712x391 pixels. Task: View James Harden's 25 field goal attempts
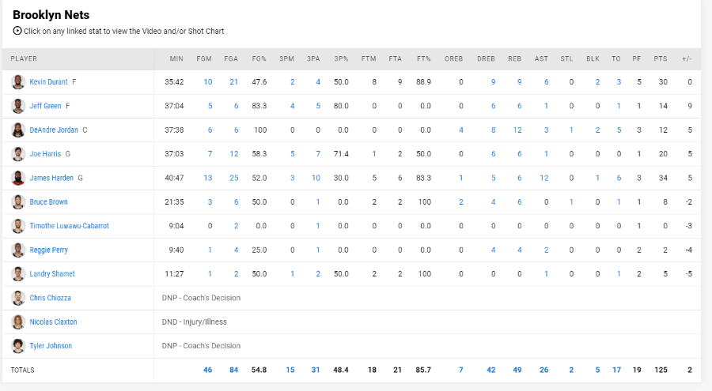tap(234, 179)
